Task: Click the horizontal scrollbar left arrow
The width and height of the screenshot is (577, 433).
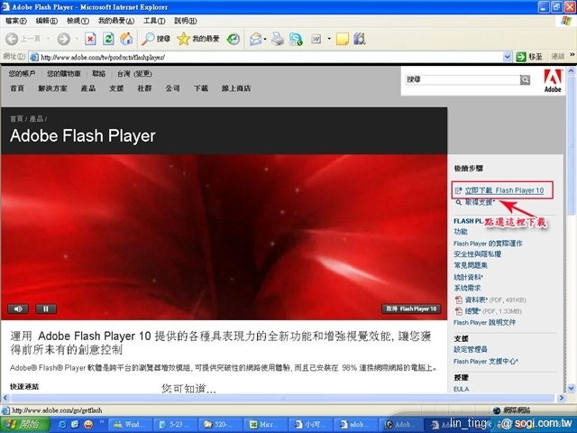Action: pyautogui.click(x=5, y=398)
